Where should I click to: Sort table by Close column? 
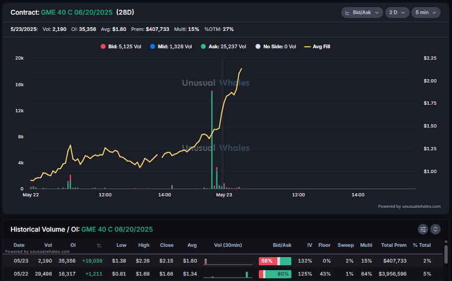pos(167,245)
